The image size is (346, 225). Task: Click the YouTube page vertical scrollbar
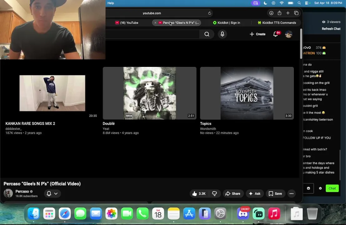[x=301, y=43]
